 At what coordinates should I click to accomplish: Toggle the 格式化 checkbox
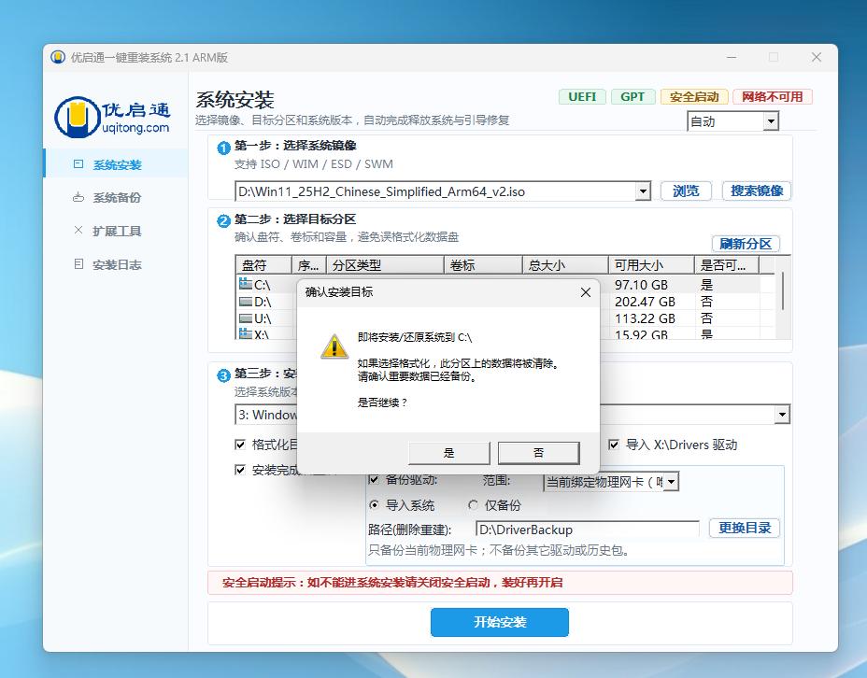tap(240, 445)
